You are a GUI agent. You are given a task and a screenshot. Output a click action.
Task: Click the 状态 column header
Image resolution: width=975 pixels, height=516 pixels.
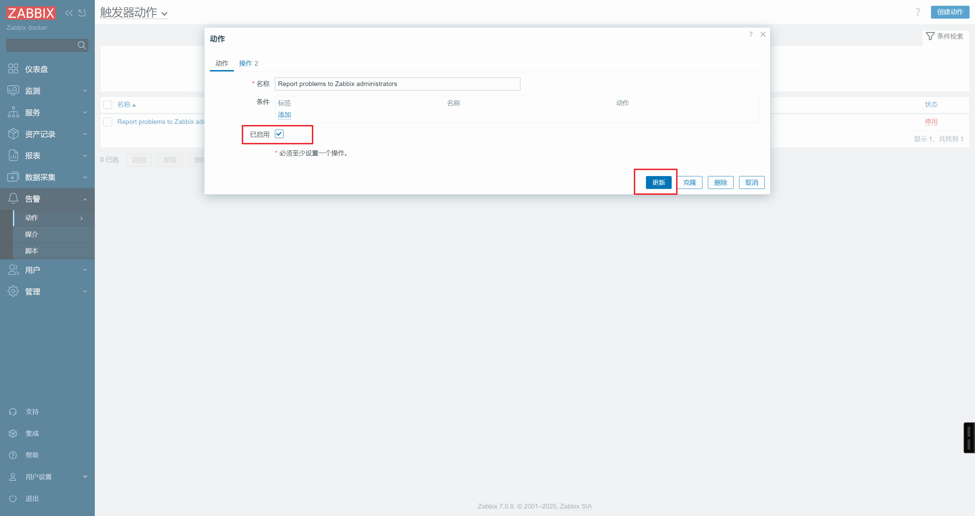(x=931, y=105)
